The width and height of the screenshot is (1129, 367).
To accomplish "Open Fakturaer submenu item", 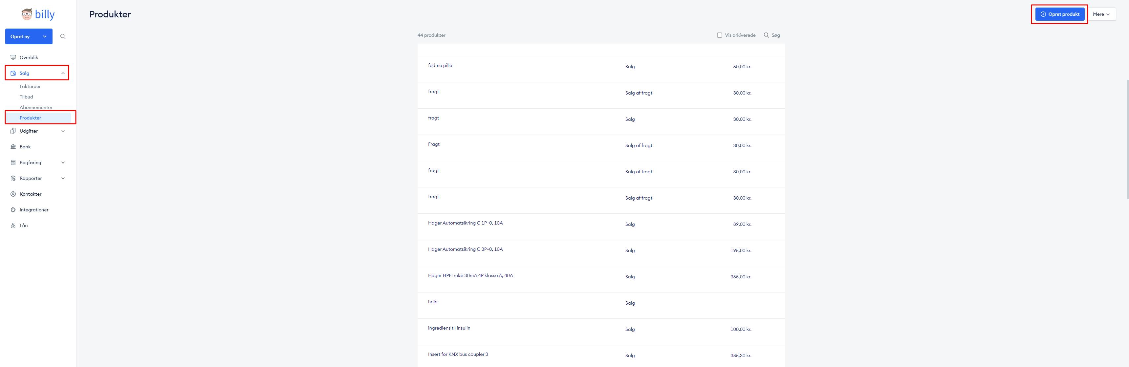I will (x=30, y=86).
